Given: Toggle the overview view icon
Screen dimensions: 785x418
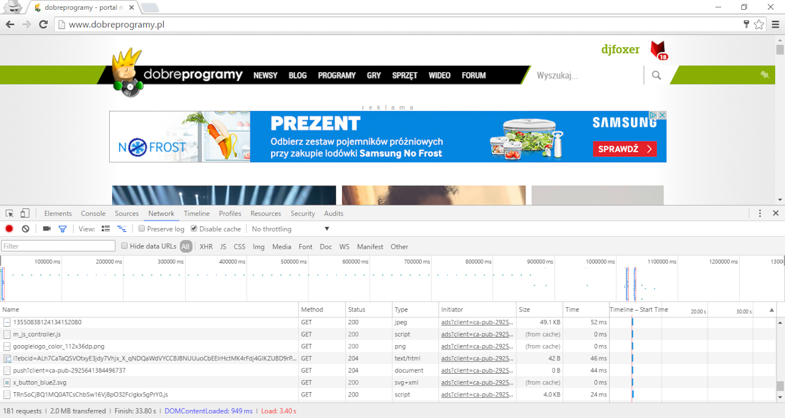Looking at the screenshot, I should point(121,229).
